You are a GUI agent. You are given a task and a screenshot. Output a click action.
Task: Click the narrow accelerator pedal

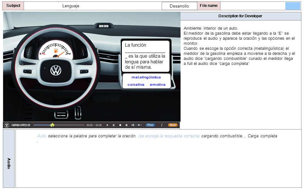(78, 113)
